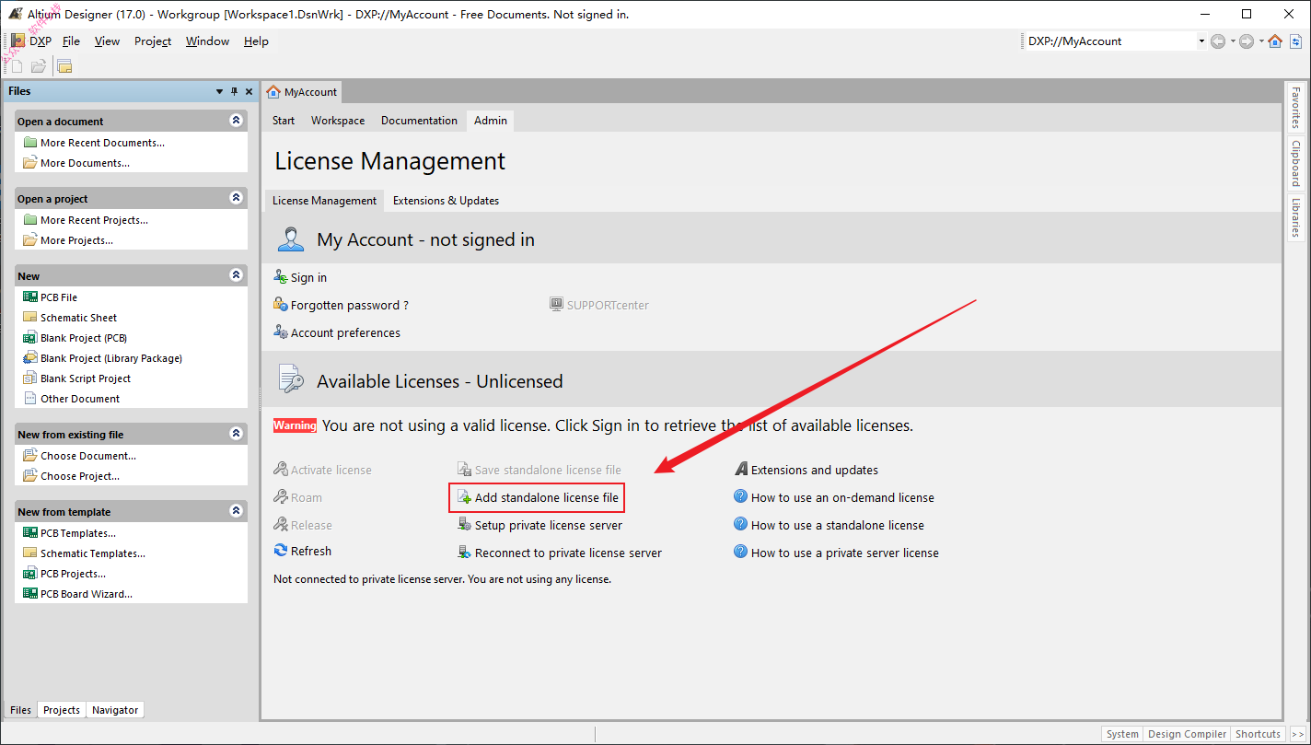Click the Add standalone license file icon
This screenshot has height=745, width=1311.
(x=465, y=497)
